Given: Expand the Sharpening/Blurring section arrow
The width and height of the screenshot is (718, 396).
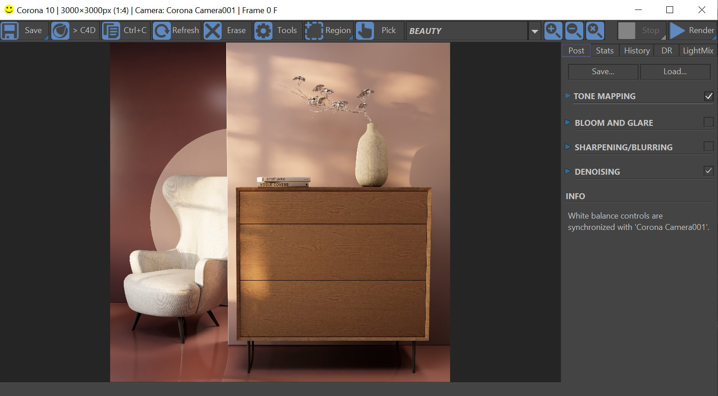Looking at the screenshot, I should pyautogui.click(x=568, y=147).
